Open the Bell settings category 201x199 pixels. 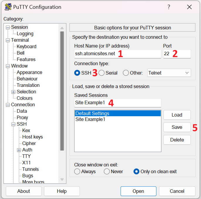tap(21, 53)
